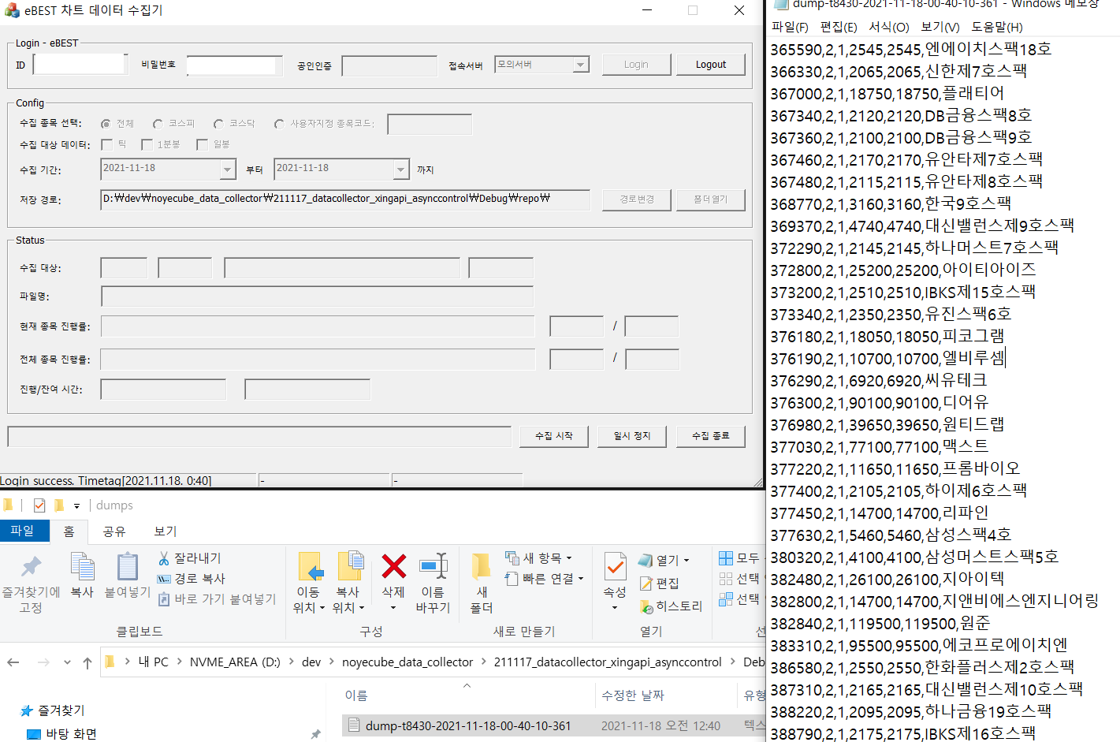
Task: Open the 접속서버 server dropdown
Action: (581, 65)
